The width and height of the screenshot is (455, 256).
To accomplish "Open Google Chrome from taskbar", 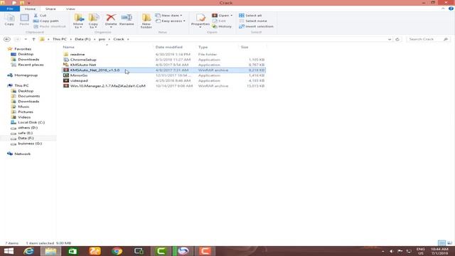I will click(117, 251).
